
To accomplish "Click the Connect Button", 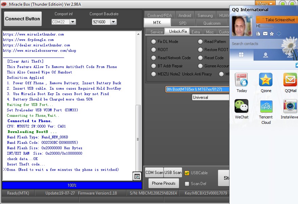I will tap(23, 19).
